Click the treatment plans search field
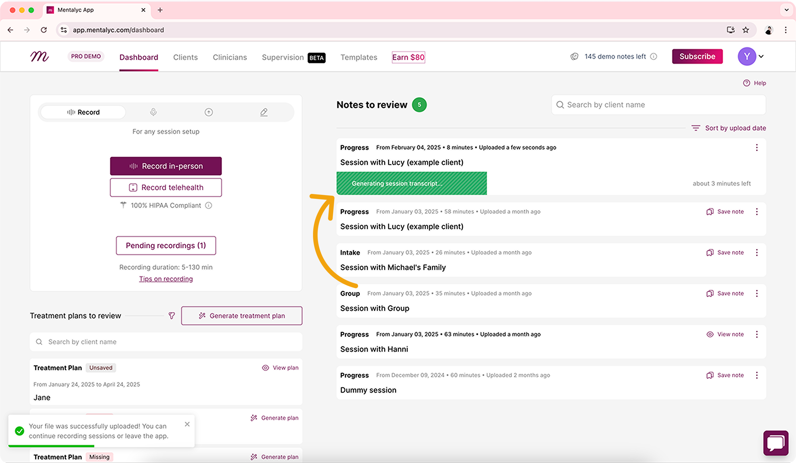This screenshot has height=463, width=796. pos(166,342)
